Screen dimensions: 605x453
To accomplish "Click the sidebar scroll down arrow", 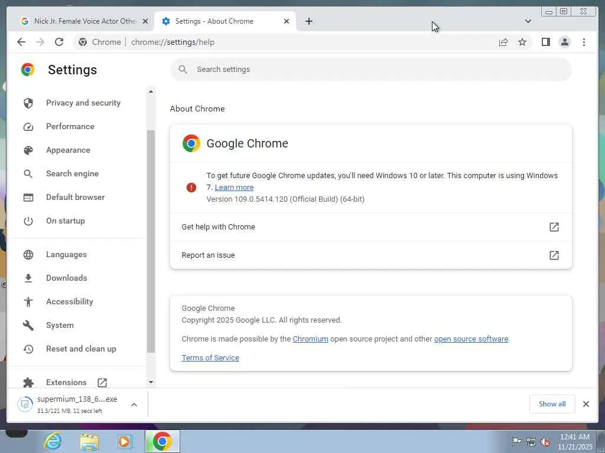I will point(151,382).
